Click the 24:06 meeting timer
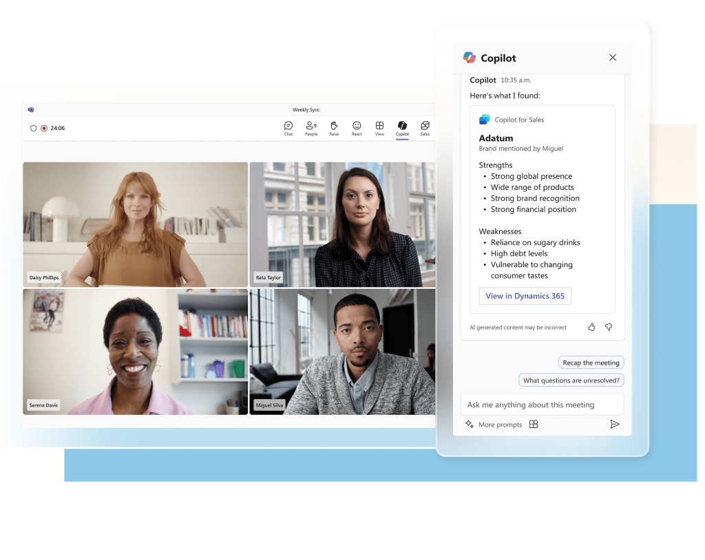705x560 pixels. pyautogui.click(x=58, y=128)
